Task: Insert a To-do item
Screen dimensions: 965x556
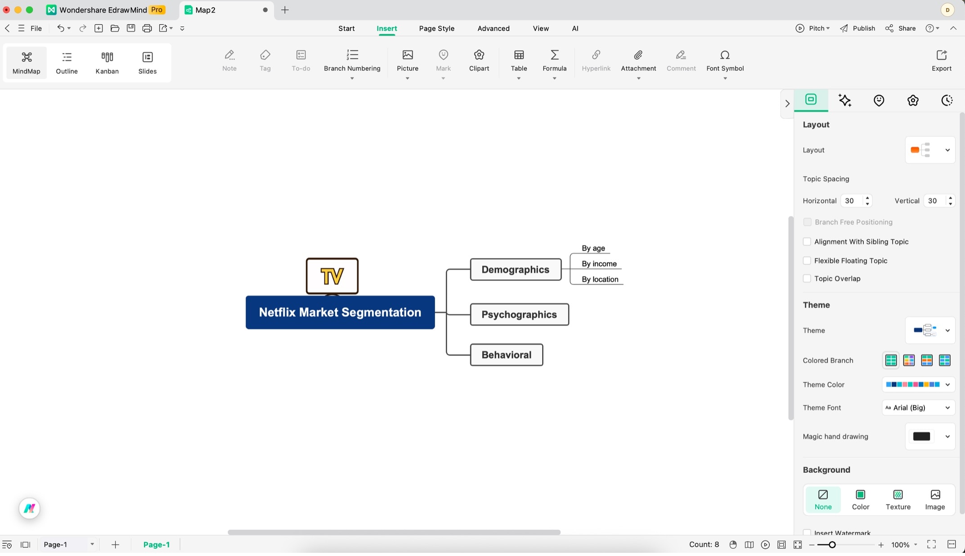Action: tap(301, 61)
